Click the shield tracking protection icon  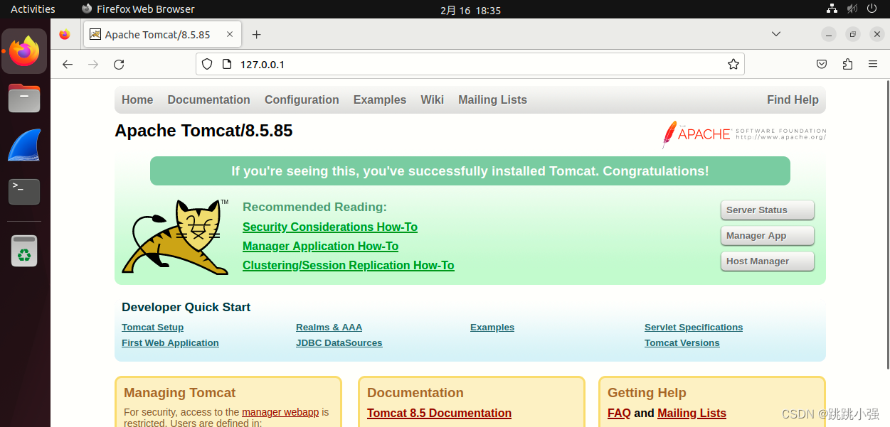coord(207,64)
